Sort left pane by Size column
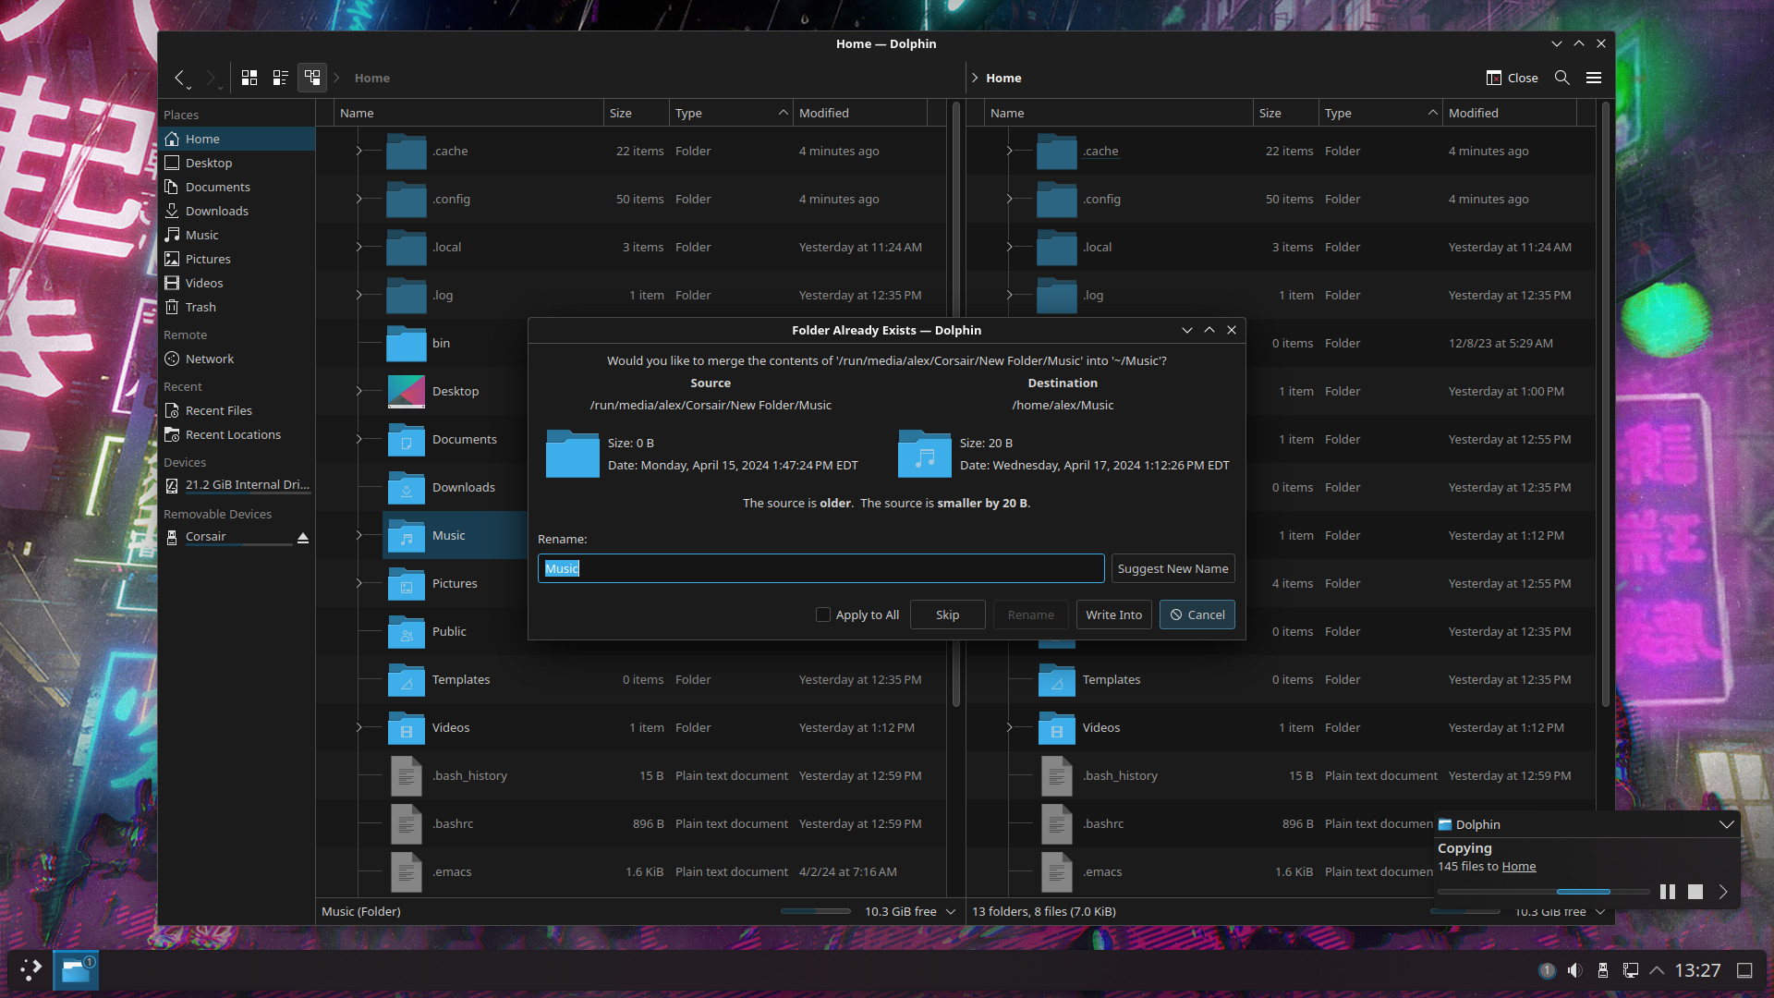This screenshot has width=1774, height=998. coord(636,113)
